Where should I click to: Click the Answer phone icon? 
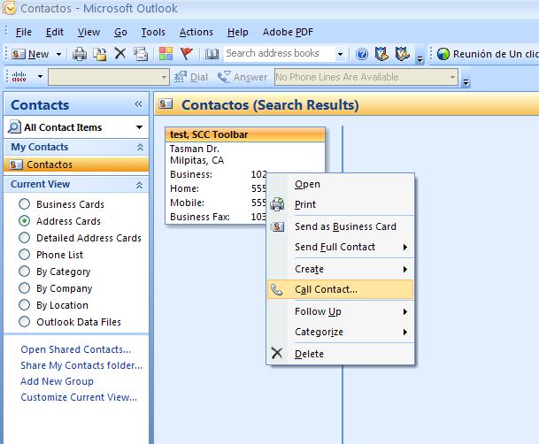pos(224,77)
